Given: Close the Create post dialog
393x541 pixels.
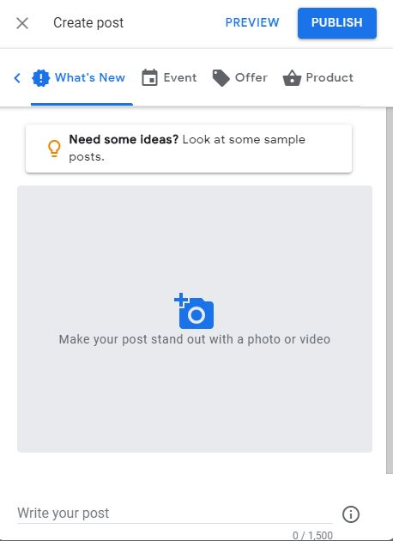Looking at the screenshot, I should coord(22,23).
